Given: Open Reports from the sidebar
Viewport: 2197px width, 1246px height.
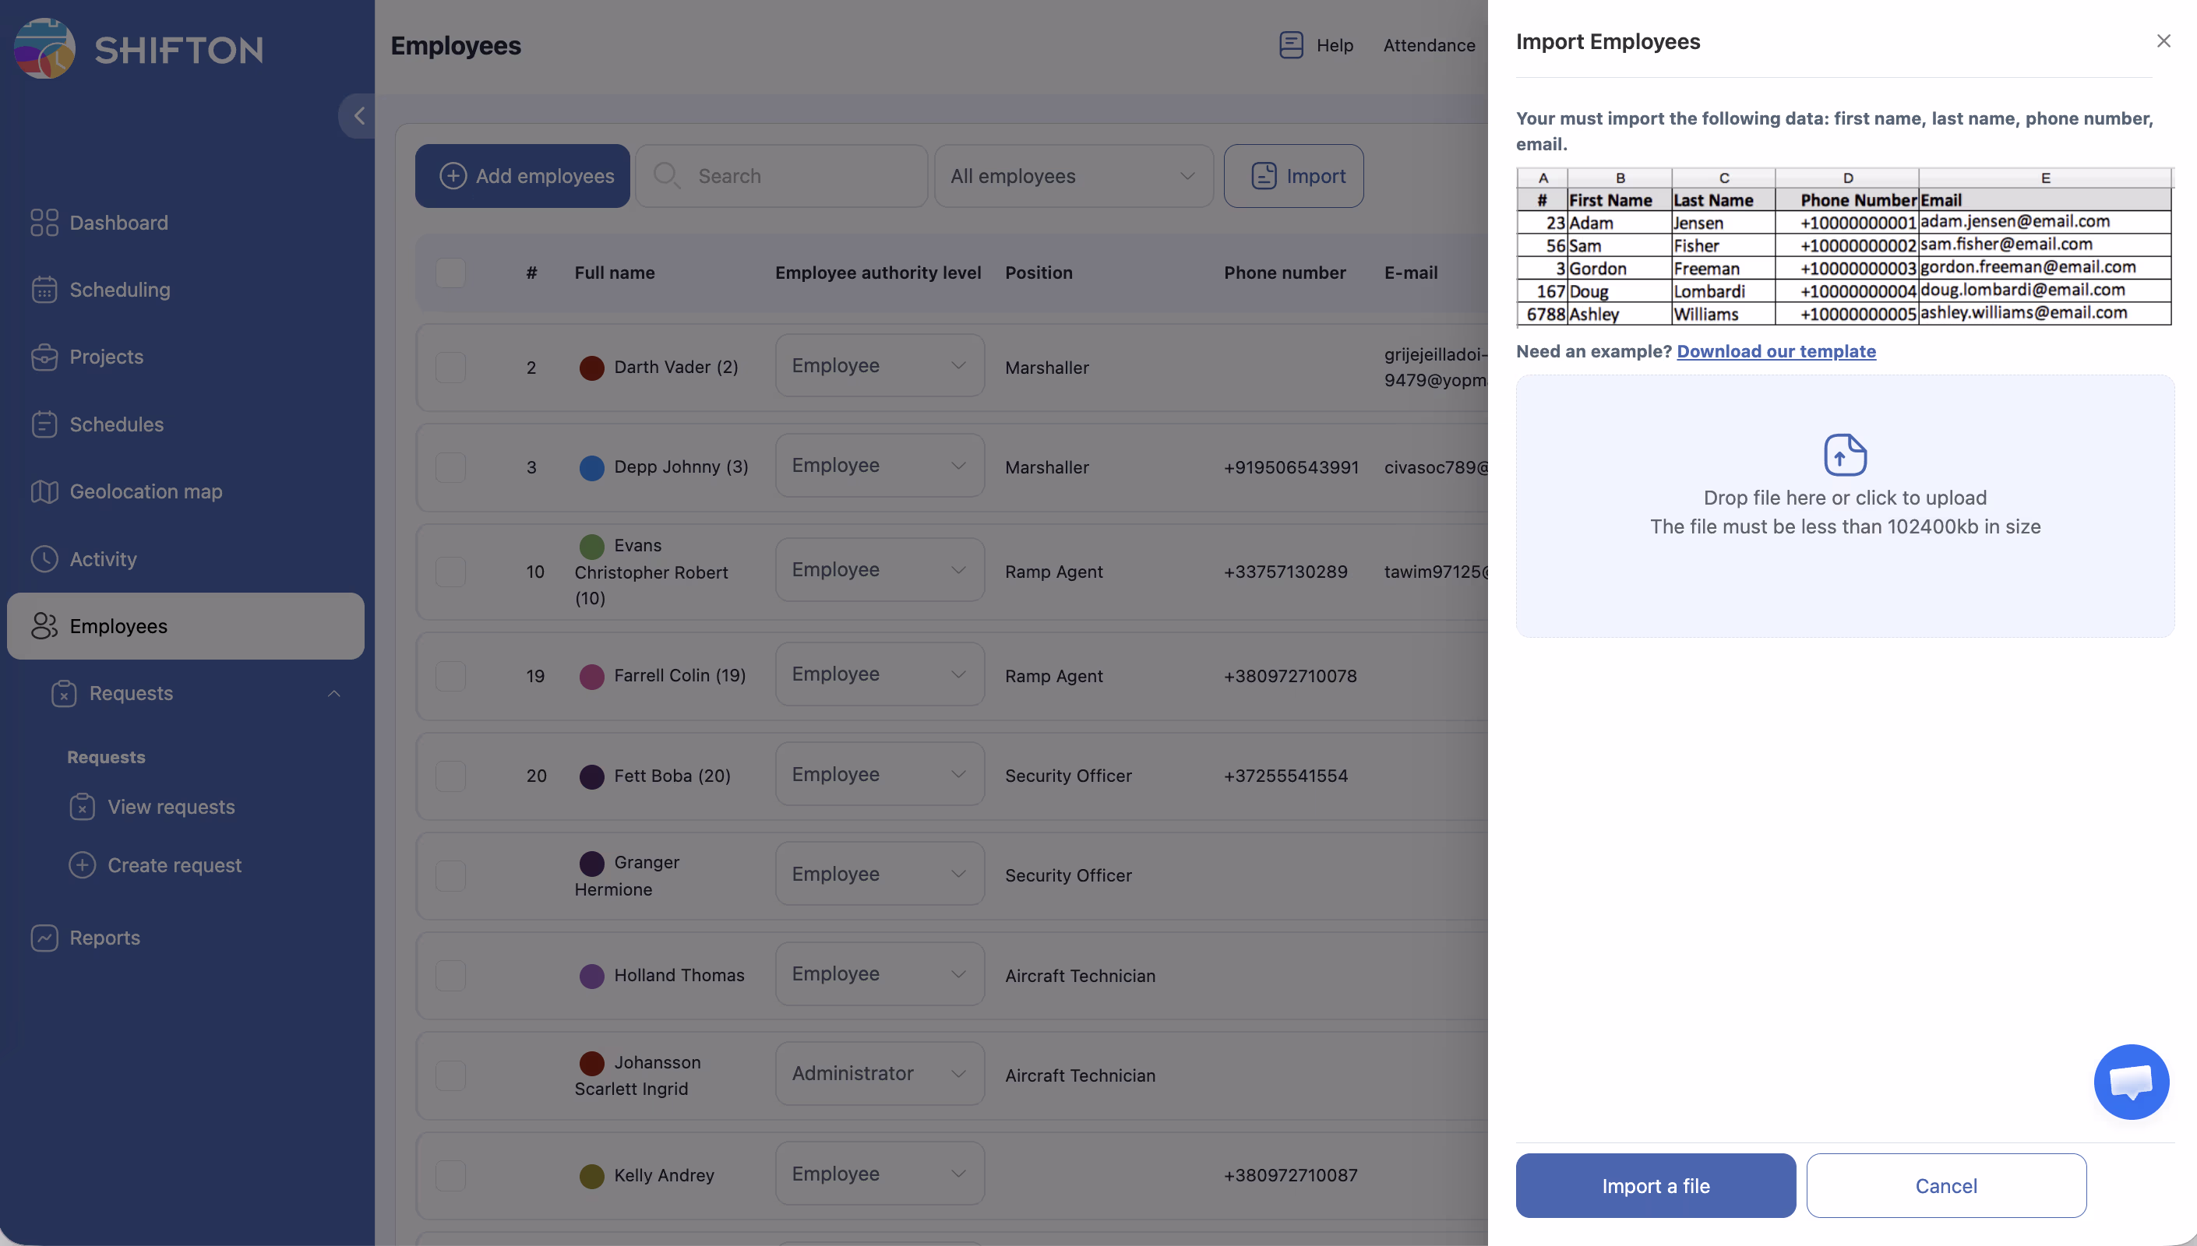Looking at the screenshot, I should click(x=104, y=938).
